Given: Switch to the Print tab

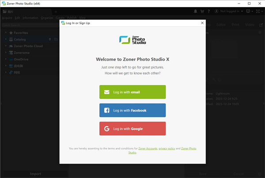Looking at the screenshot, I should point(235,25).
